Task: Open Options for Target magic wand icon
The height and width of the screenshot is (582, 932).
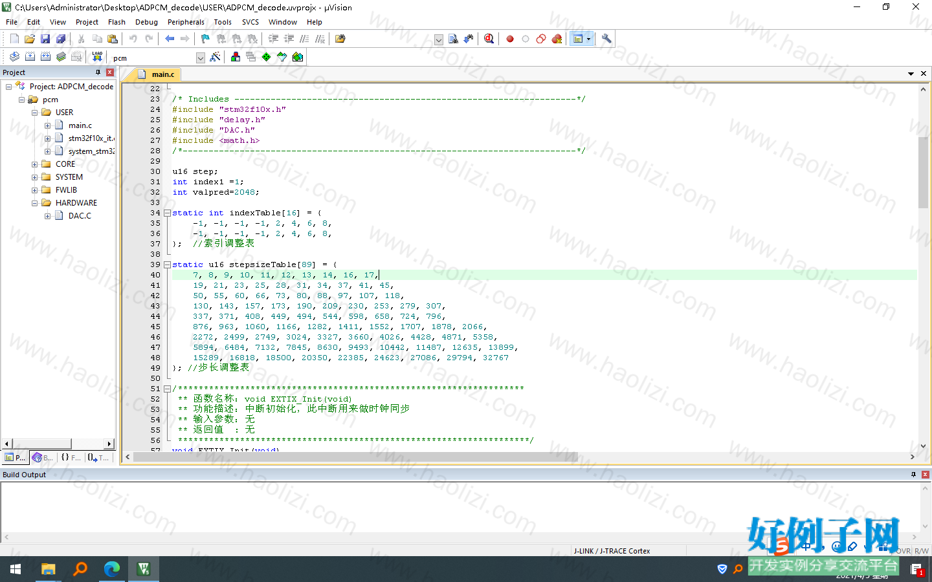Action: click(215, 57)
